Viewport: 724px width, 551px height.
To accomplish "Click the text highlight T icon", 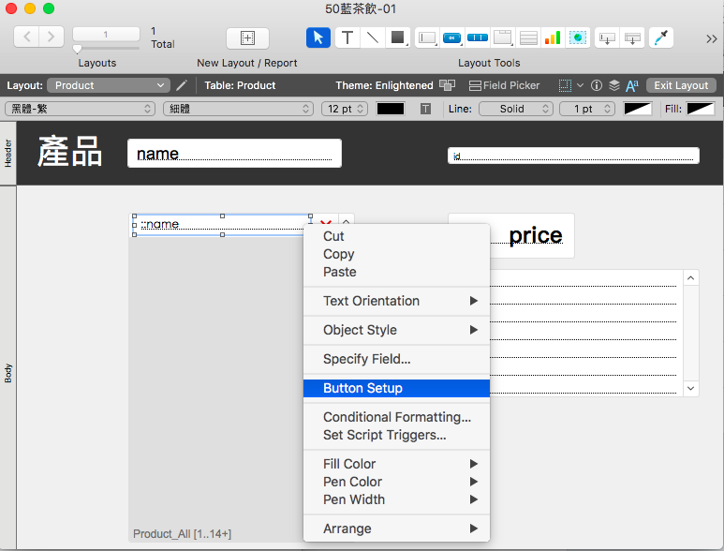I will tap(426, 109).
